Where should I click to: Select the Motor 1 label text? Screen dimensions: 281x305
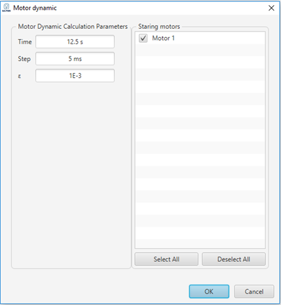tap(163, 38)
